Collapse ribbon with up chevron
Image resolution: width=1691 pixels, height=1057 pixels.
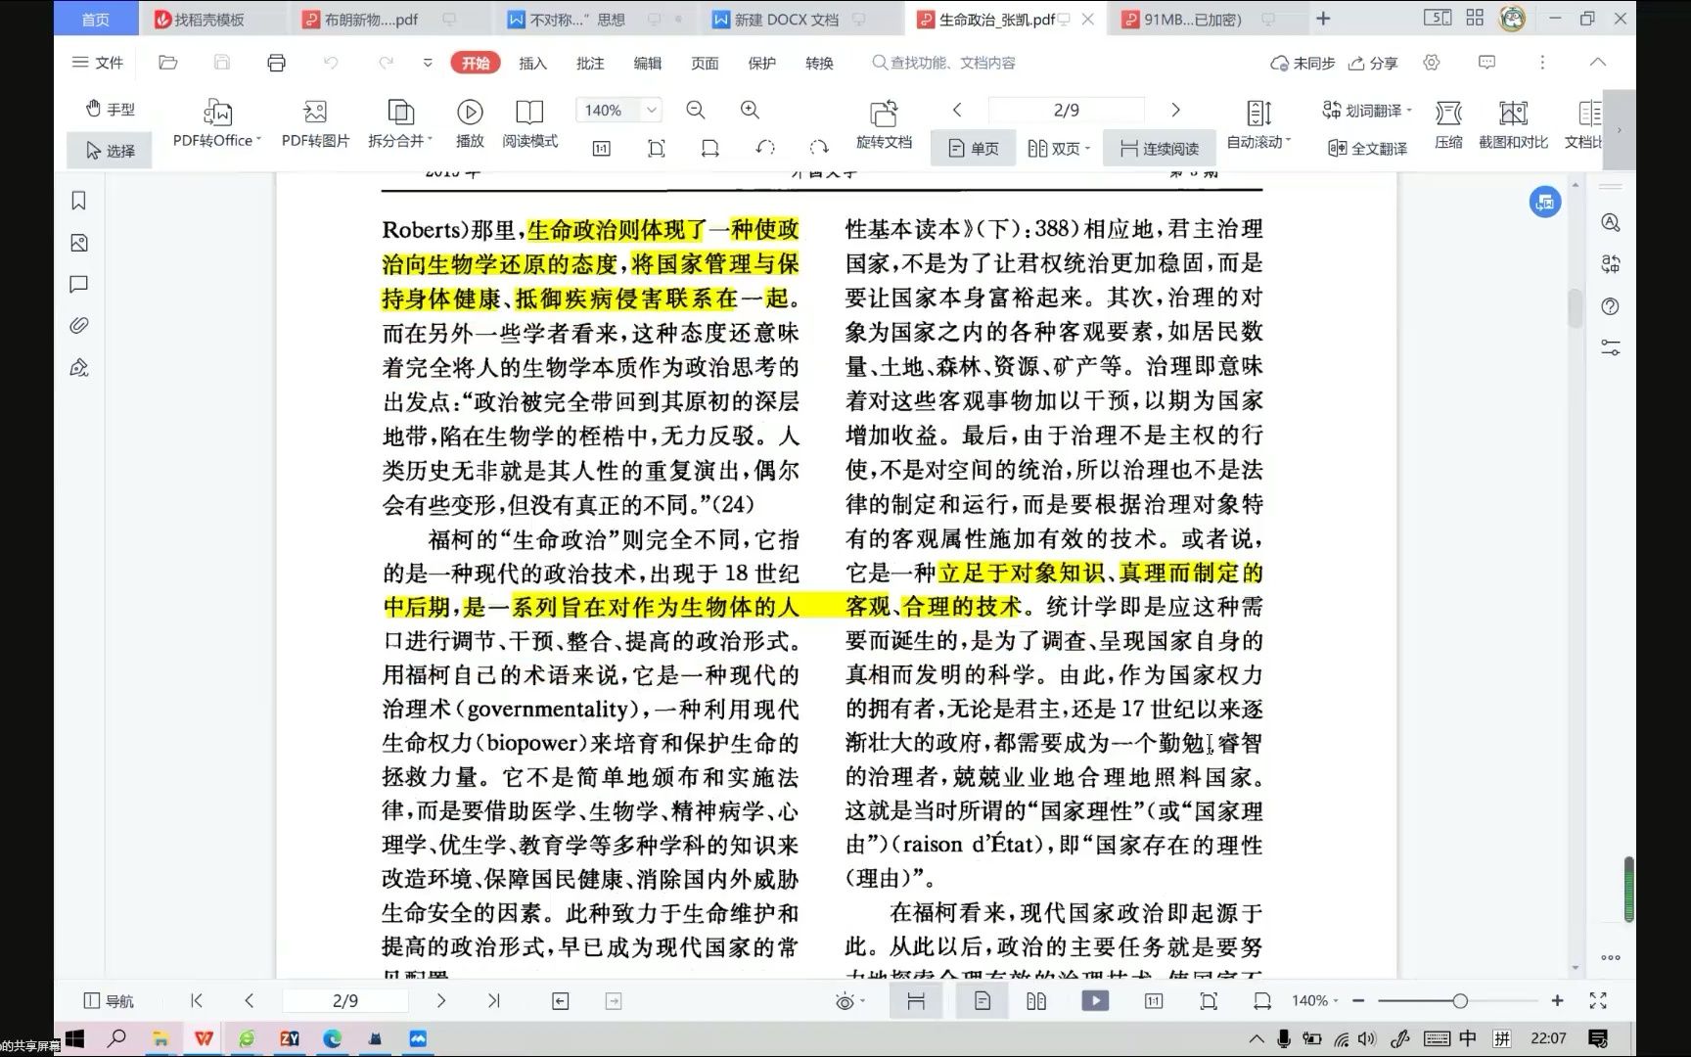tap(1598, 63)
